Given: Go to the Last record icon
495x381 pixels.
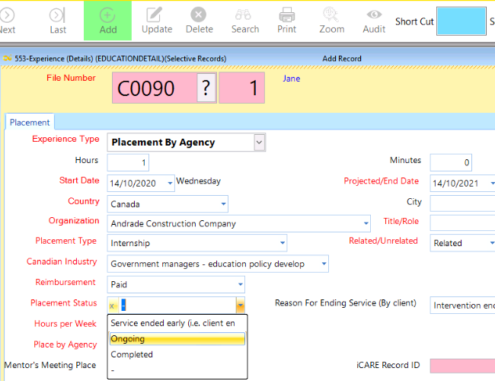Looking at the screenshot, I should pos(58,14).
